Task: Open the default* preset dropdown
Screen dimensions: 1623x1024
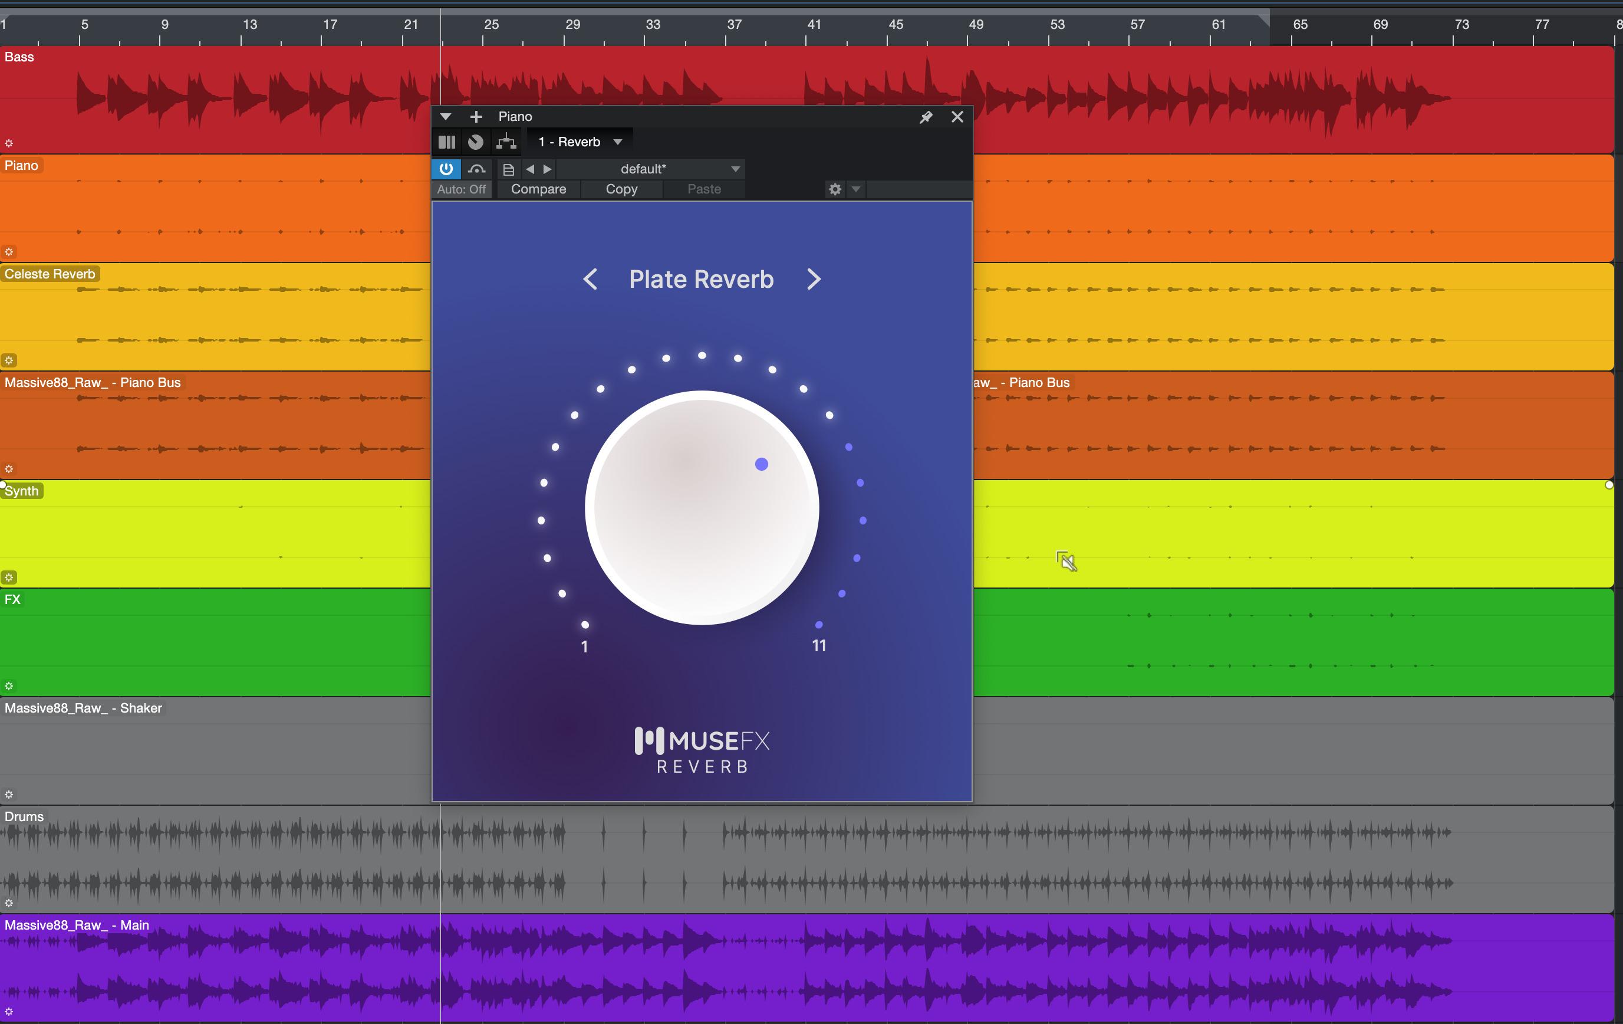Action: click(x=650, y=169)
